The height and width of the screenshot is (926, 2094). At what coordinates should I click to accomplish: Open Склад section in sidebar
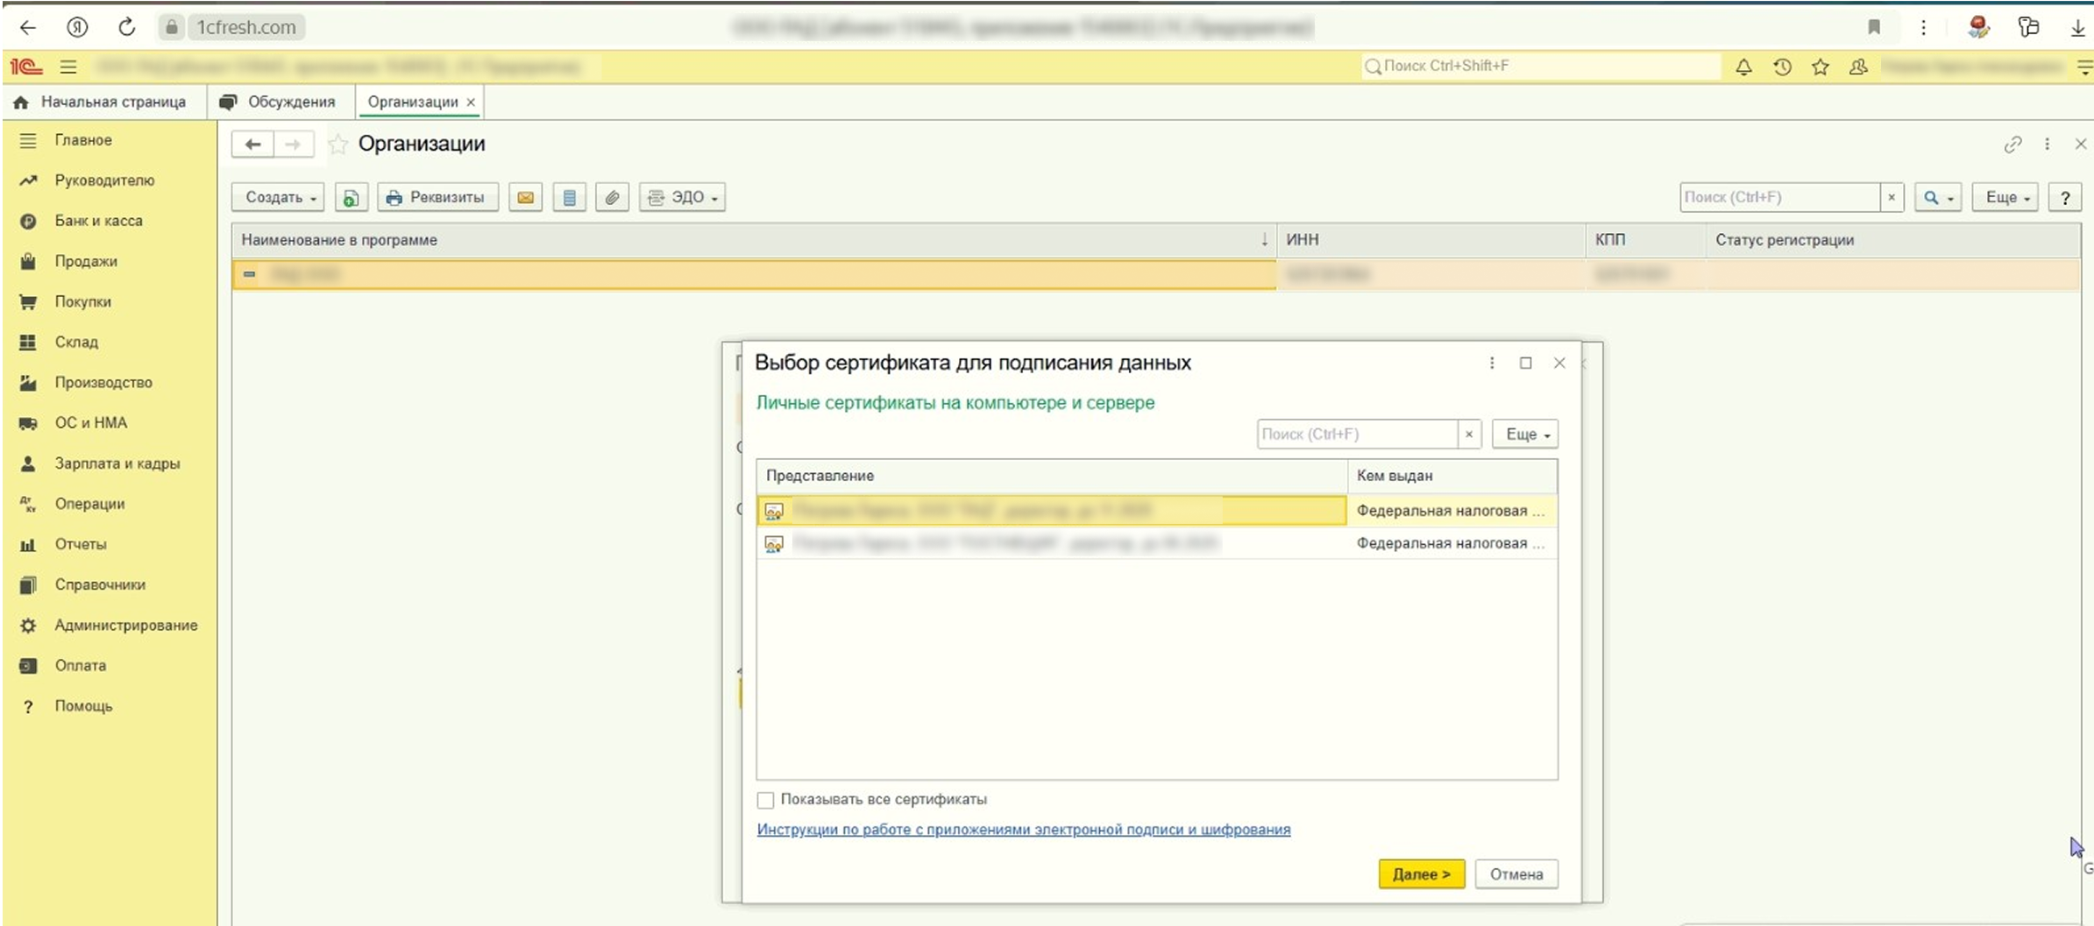tap(76, 342)
